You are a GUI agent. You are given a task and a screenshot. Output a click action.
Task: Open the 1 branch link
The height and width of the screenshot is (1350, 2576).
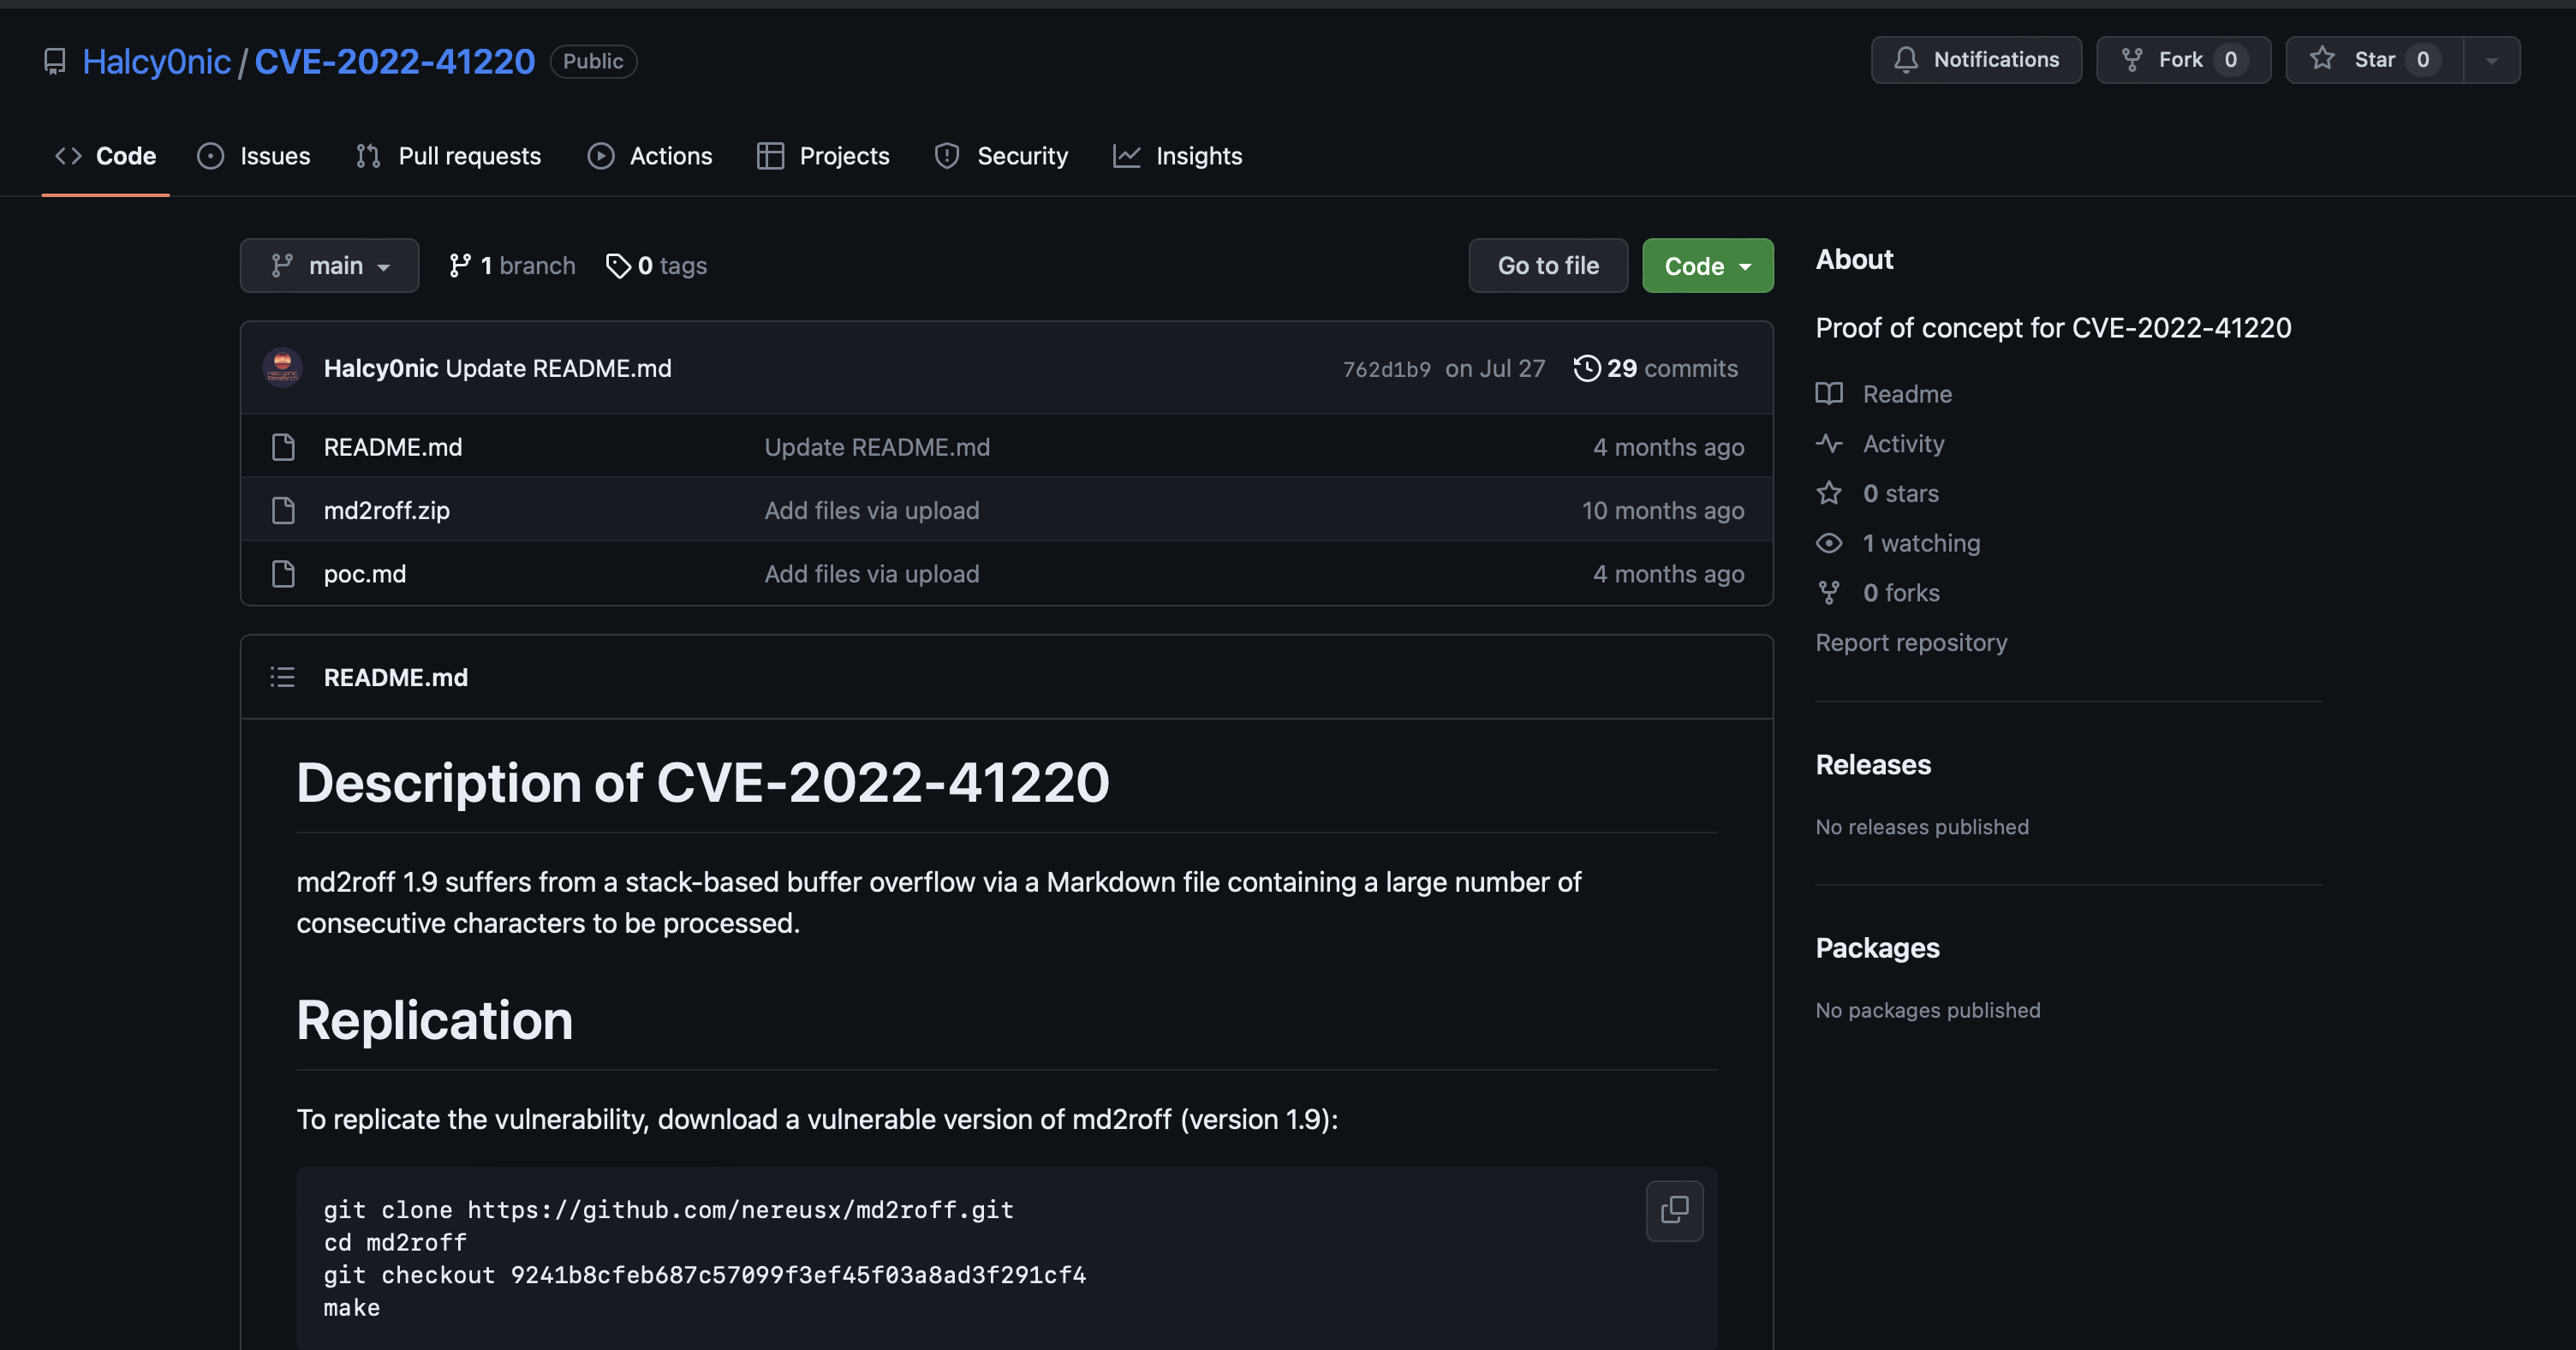tap(512, 266)
